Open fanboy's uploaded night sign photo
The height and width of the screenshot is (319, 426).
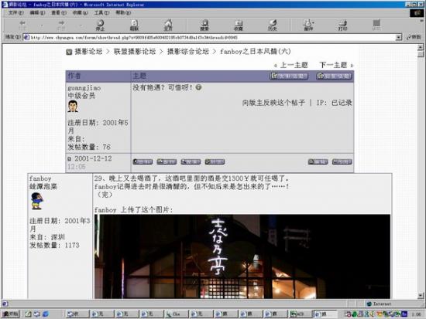(242, 256)
